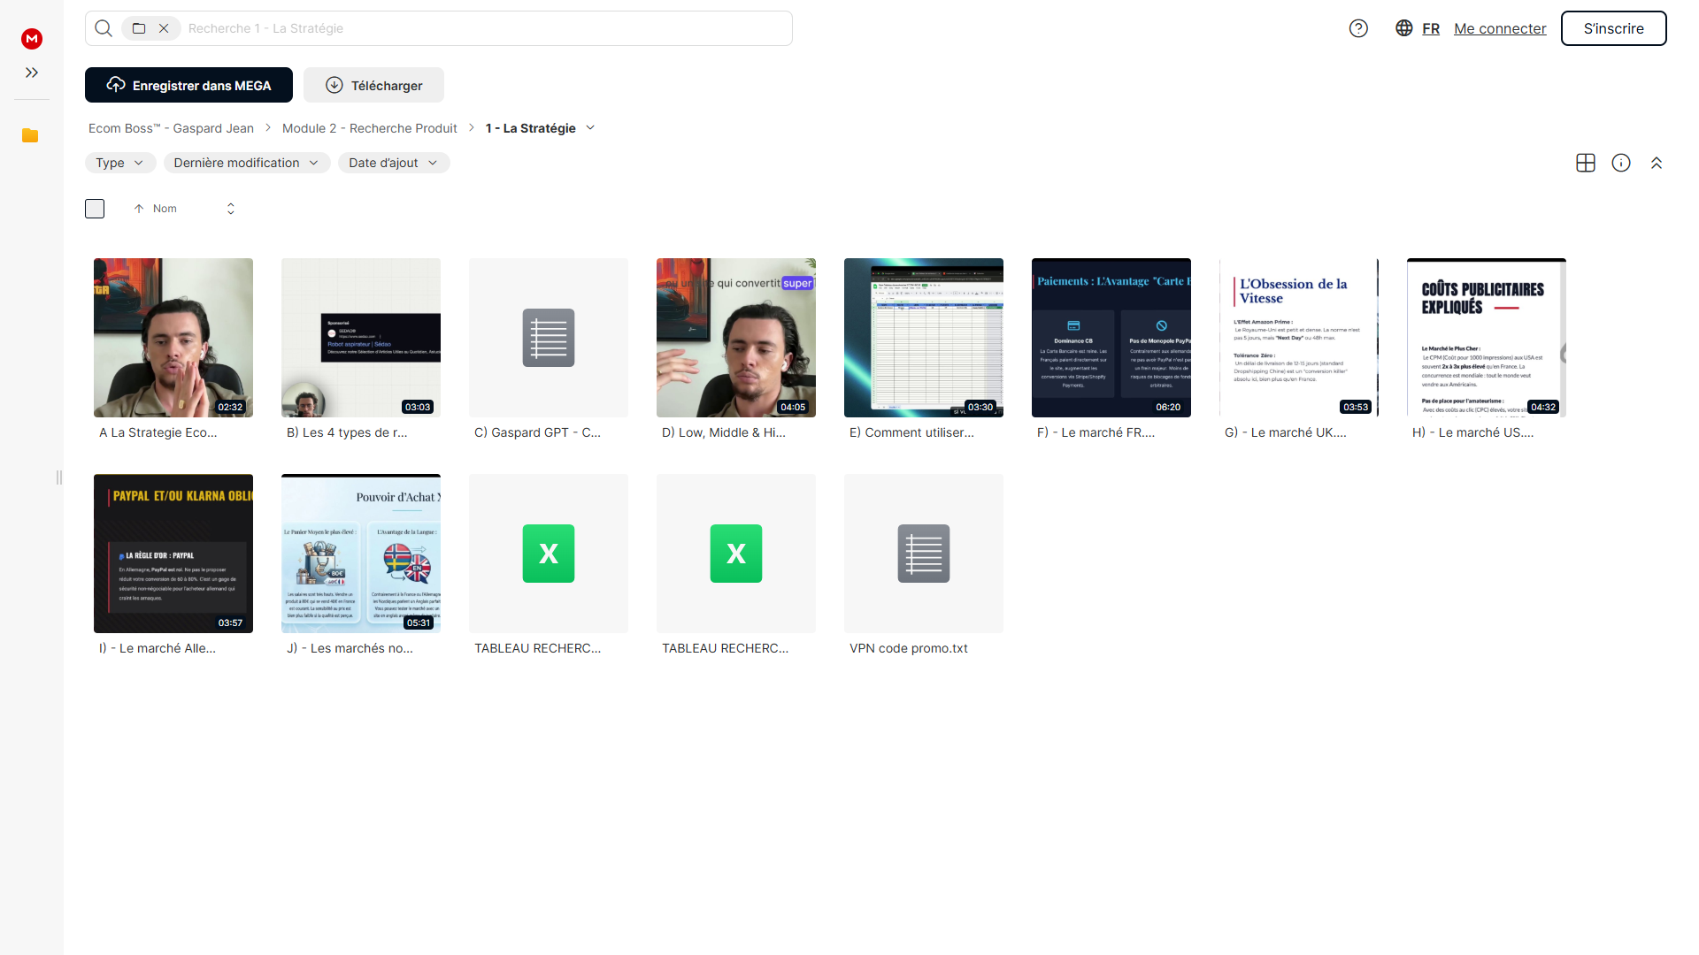Screen dimensions: 1699x955
Task: Open video 'E) Comment utiliser...'
Action: click(924, 338)
